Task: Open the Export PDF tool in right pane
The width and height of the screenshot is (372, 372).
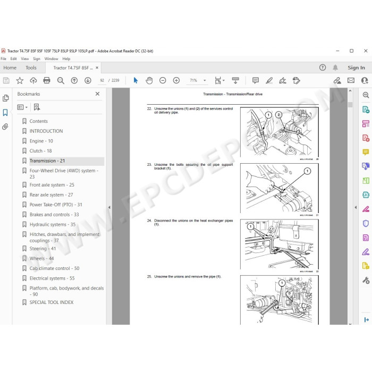Action: pyautogui.click(x=366, y=109)
